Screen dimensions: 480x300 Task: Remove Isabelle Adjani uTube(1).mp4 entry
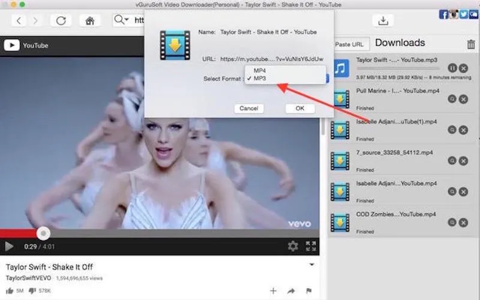tap(463, 130)
